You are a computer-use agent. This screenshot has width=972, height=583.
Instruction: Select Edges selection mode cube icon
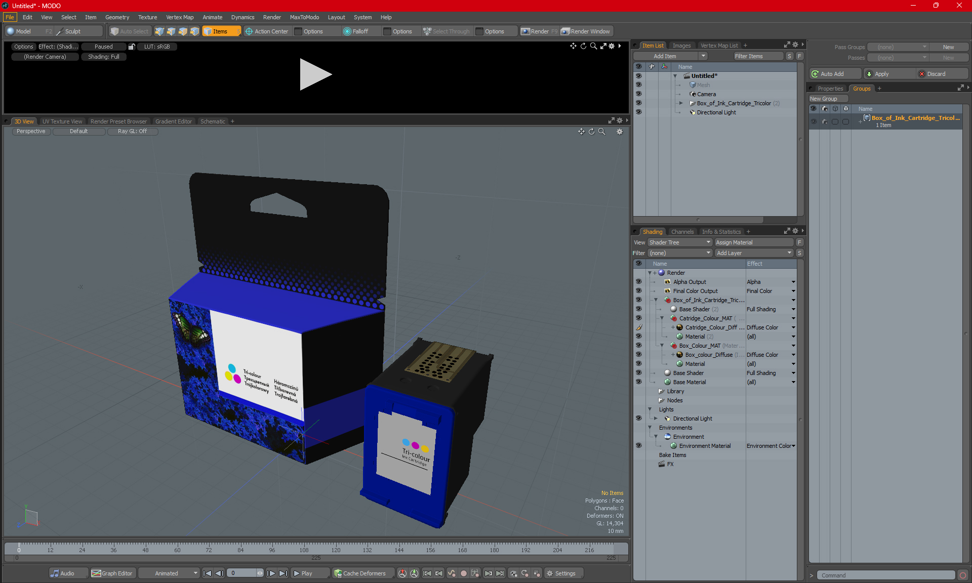171,31
